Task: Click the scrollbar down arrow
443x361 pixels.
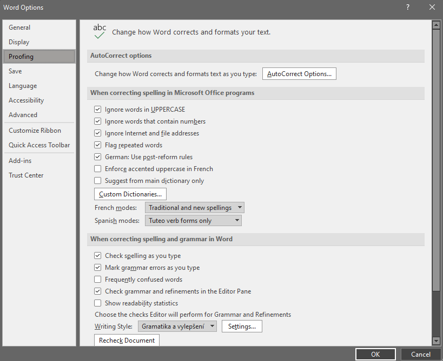Action: coord(436,340)
